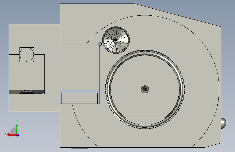
Task: Select the flat chord edge at the ring's bottom
Action: click(145, 118)
